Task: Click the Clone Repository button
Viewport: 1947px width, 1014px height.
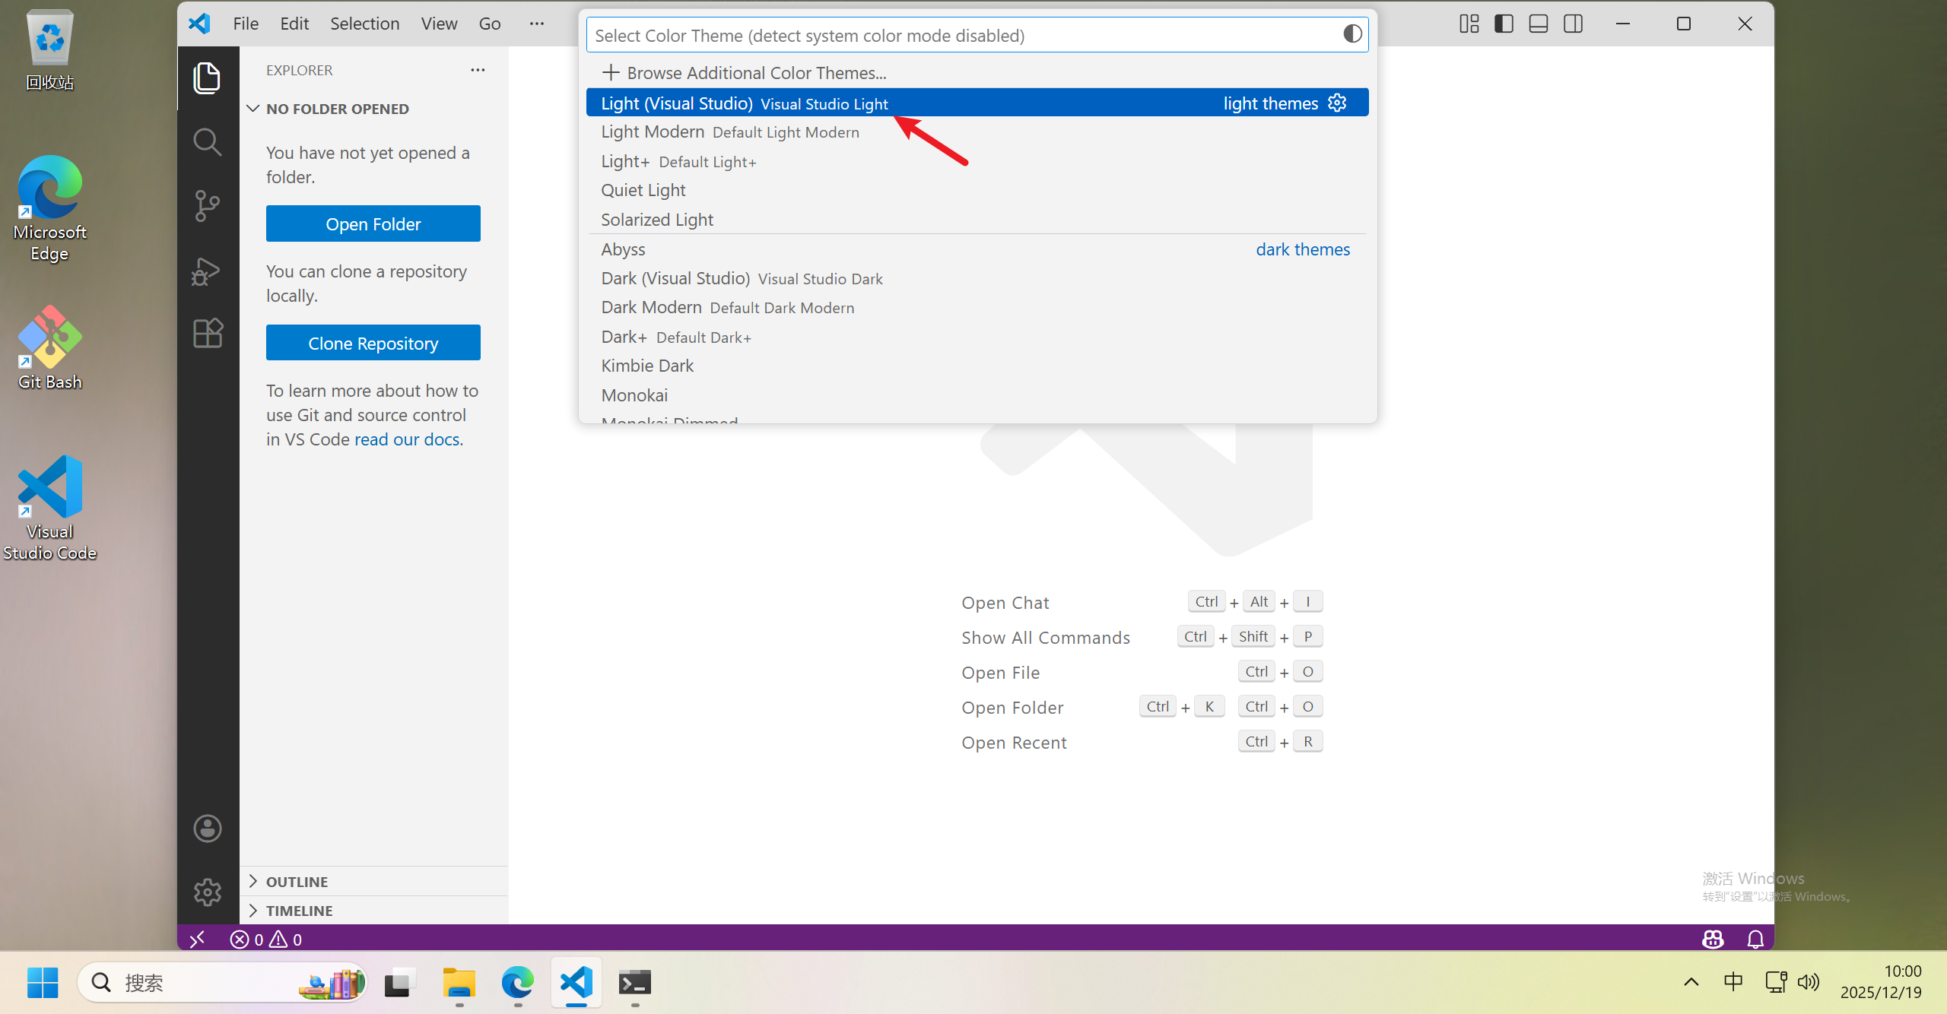Action: point(373,343)
